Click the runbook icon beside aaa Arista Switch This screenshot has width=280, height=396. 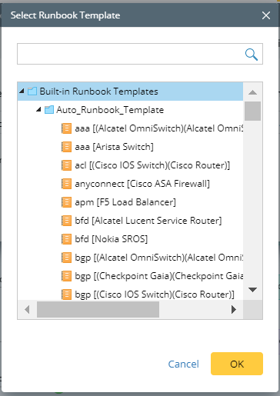tap(66, 147)
